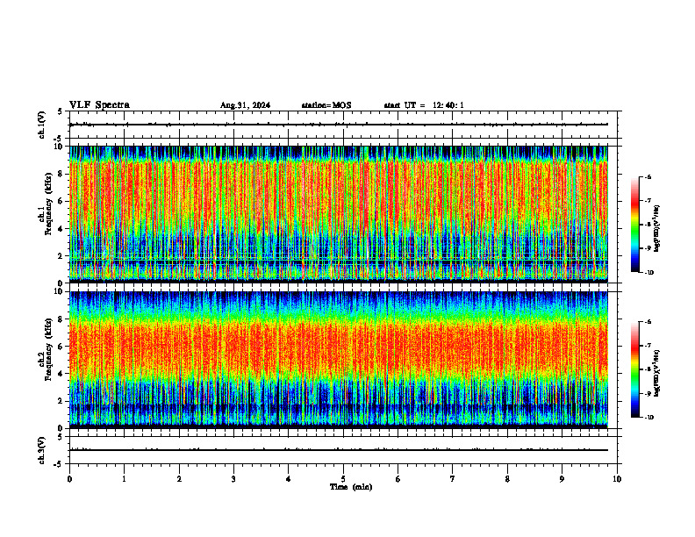Click the "Time (min)" axis title
This screenshot has height=537, width=695.
pos(351,487)
